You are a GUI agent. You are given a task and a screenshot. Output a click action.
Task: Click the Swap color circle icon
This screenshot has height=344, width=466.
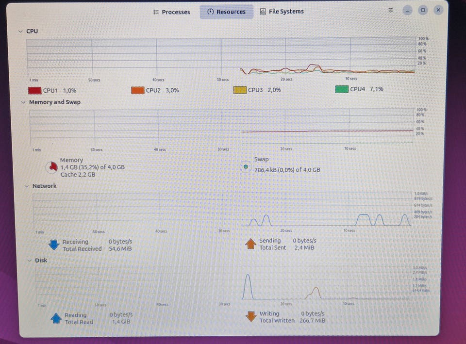[x=246, y=166]
